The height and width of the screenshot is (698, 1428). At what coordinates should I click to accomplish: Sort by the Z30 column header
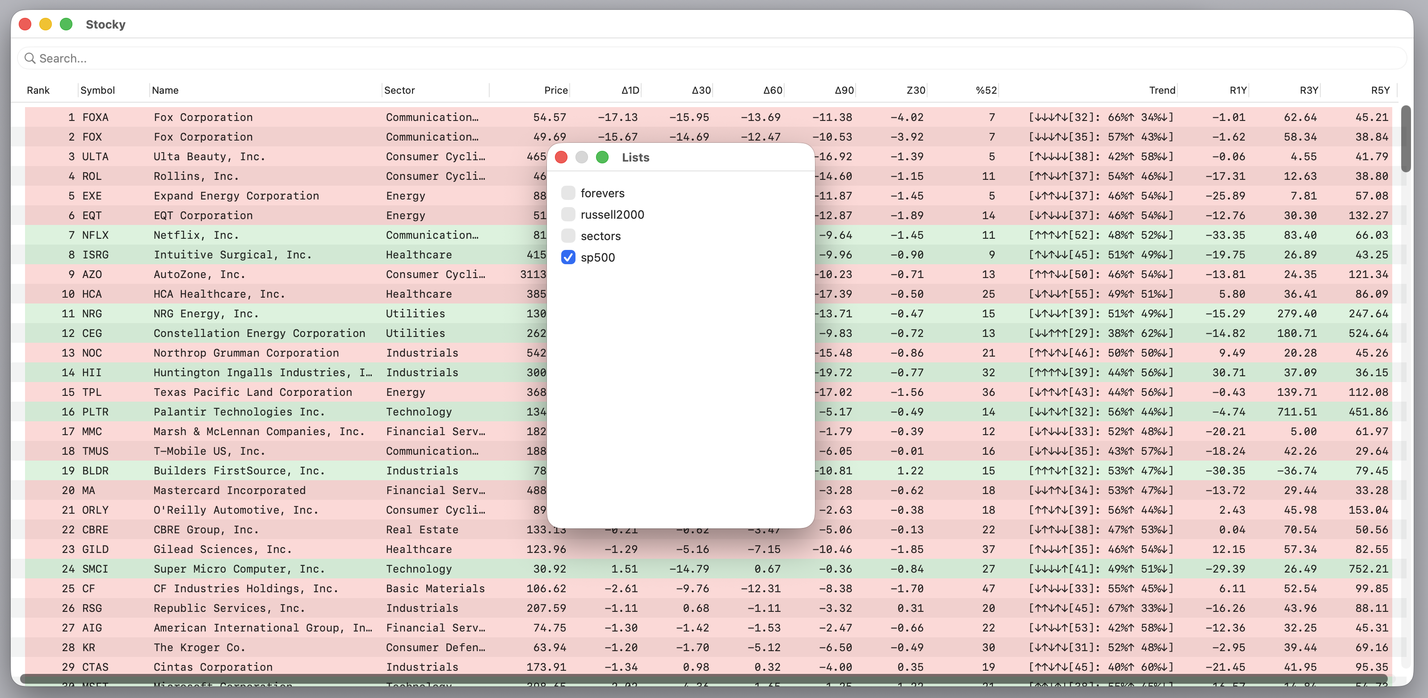pyautogui.click(x=916, y=90)
